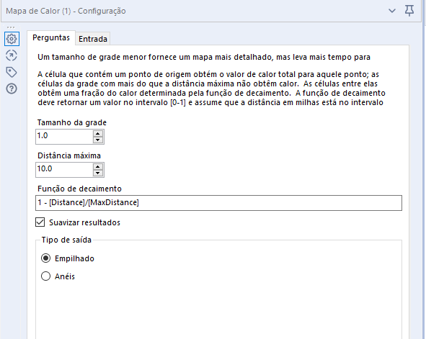This screenshot has width=426, height=339.
Task: Select the Empilhado radio button
Action: pos(45,258)
